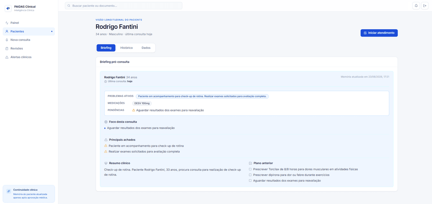
Task: Click the Iniciar atendimento button
Action: (379, 33)
